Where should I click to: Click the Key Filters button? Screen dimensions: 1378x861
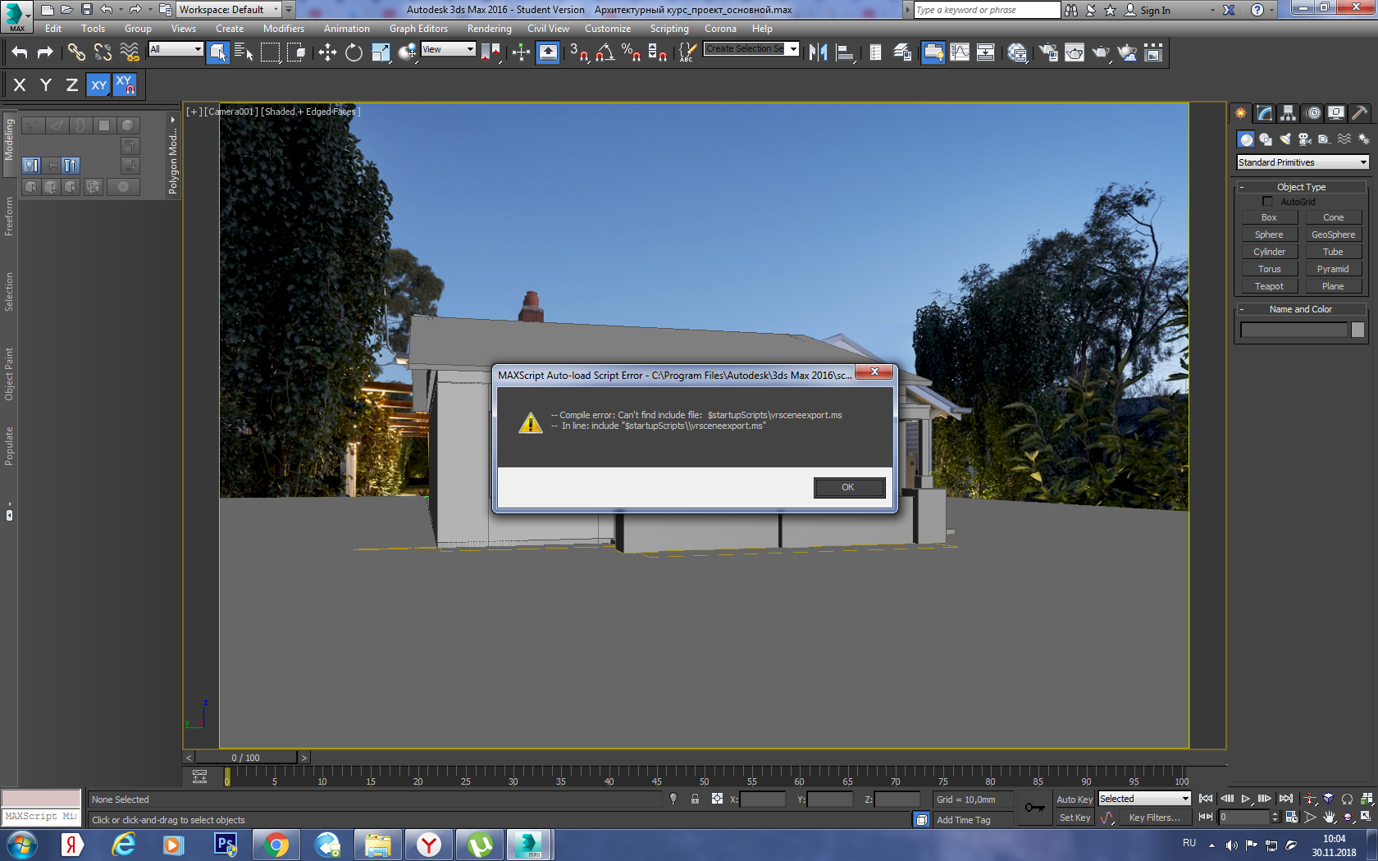1154,818
